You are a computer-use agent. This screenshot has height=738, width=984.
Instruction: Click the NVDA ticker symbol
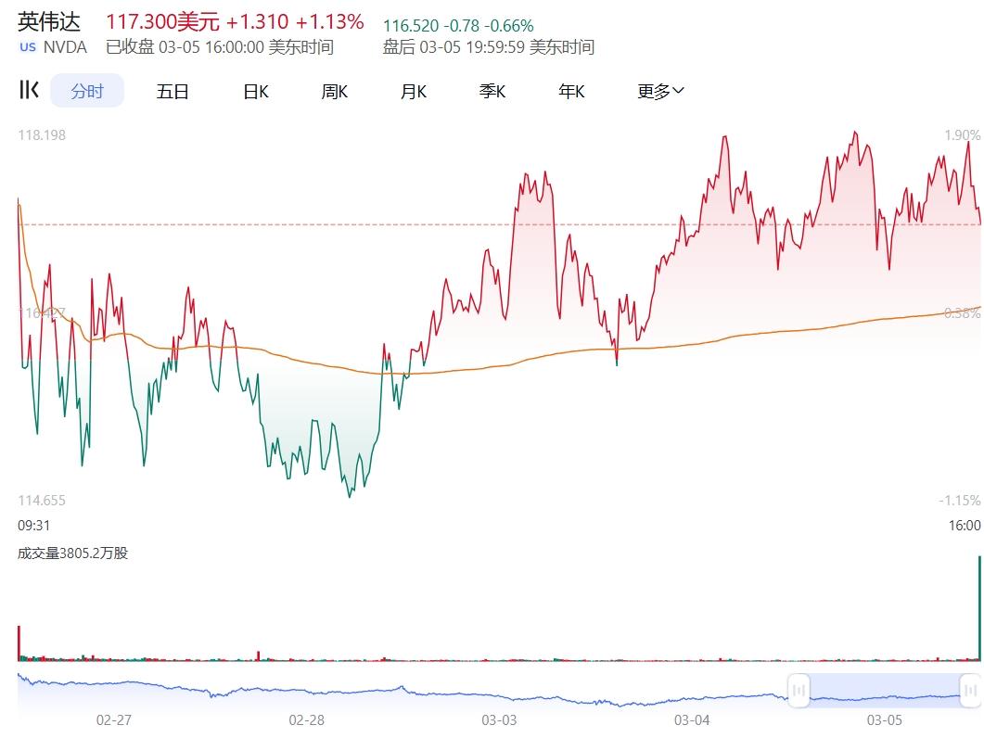coord(66,47)
